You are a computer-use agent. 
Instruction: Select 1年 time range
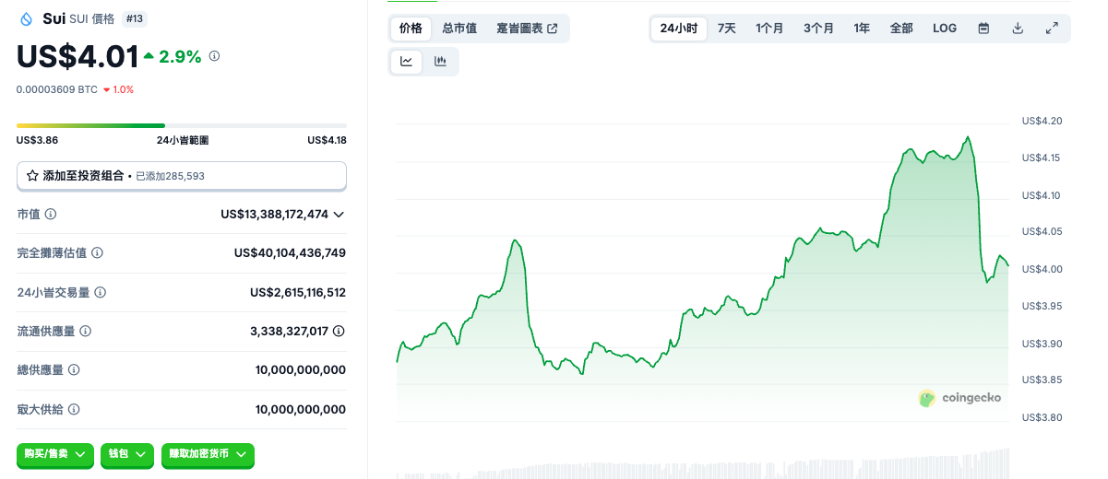click(x=862, y=29)
